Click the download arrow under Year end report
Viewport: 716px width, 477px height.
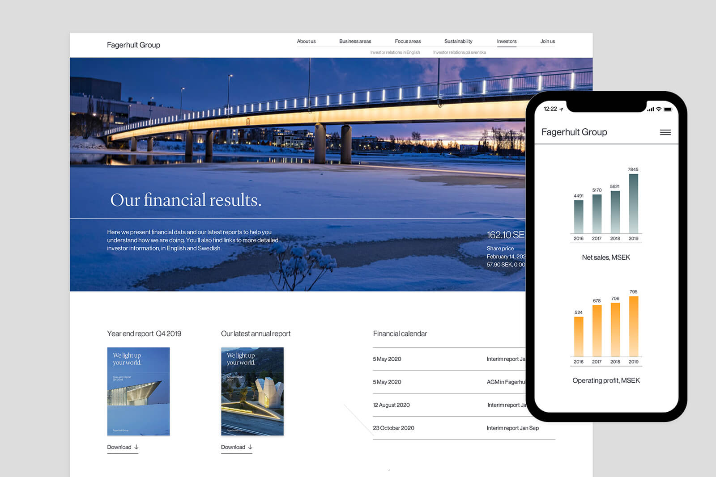point(136,447)
